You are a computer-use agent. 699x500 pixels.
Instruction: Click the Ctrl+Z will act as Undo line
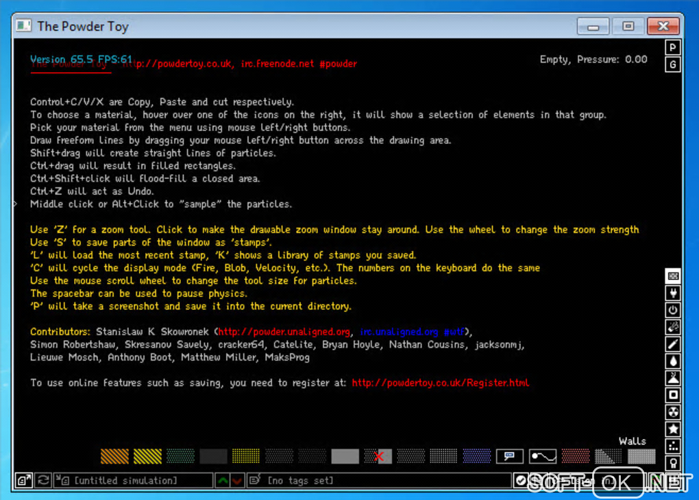click(x=92, y=191)
